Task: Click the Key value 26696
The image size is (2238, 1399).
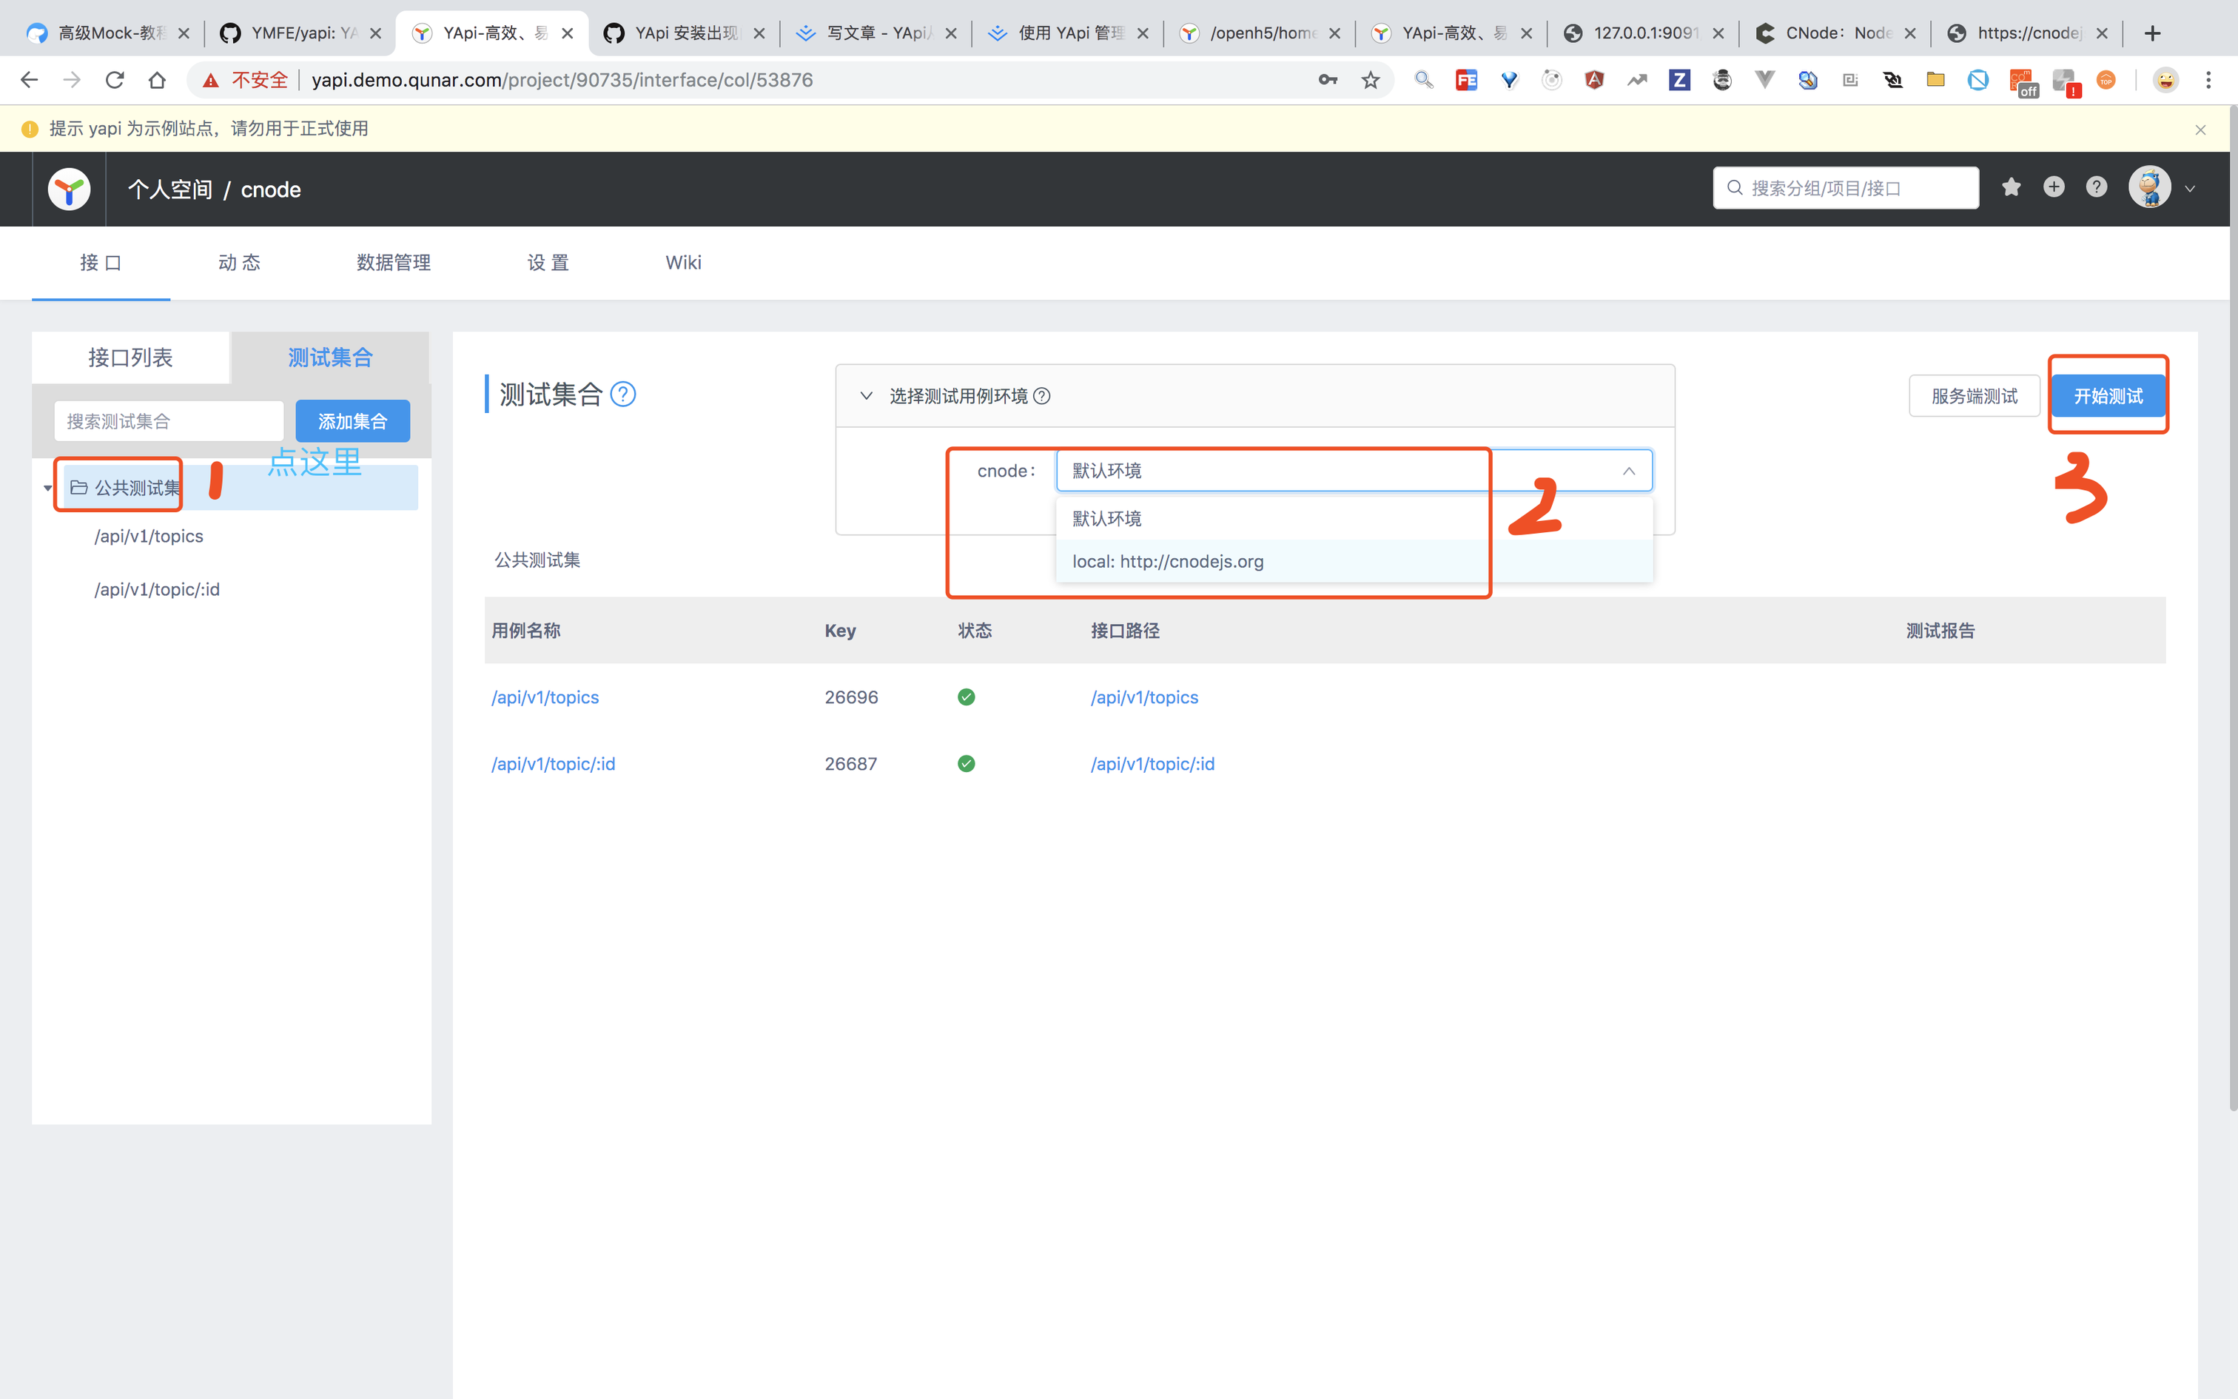Action: coord(852,697)
